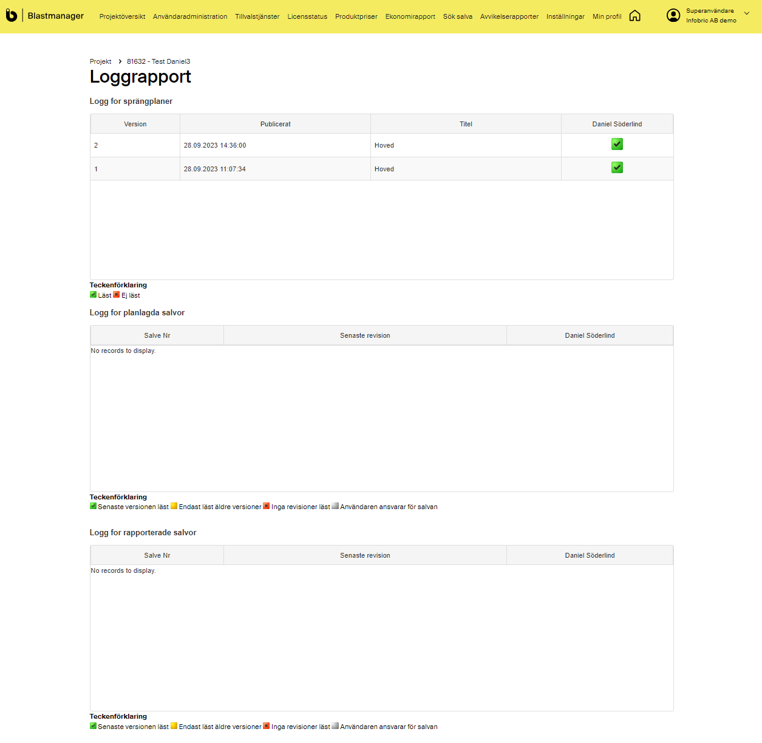This screenshot has width=762, height=743.
Task: Click No records text in rapporterade salvor table
Action: click(123, 570)
